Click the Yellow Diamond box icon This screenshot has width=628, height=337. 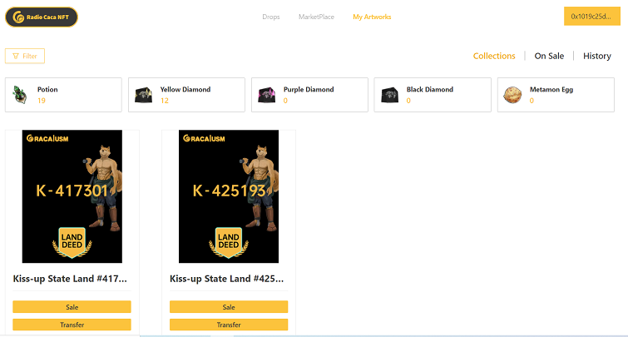[144, 96]
